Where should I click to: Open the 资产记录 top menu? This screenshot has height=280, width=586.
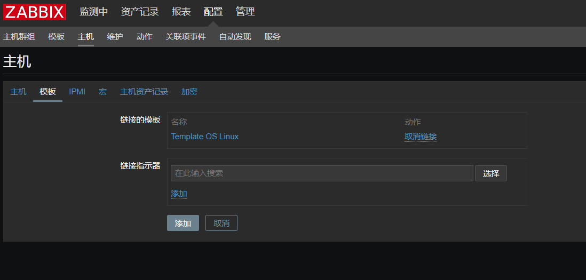(x=140, y=12)
